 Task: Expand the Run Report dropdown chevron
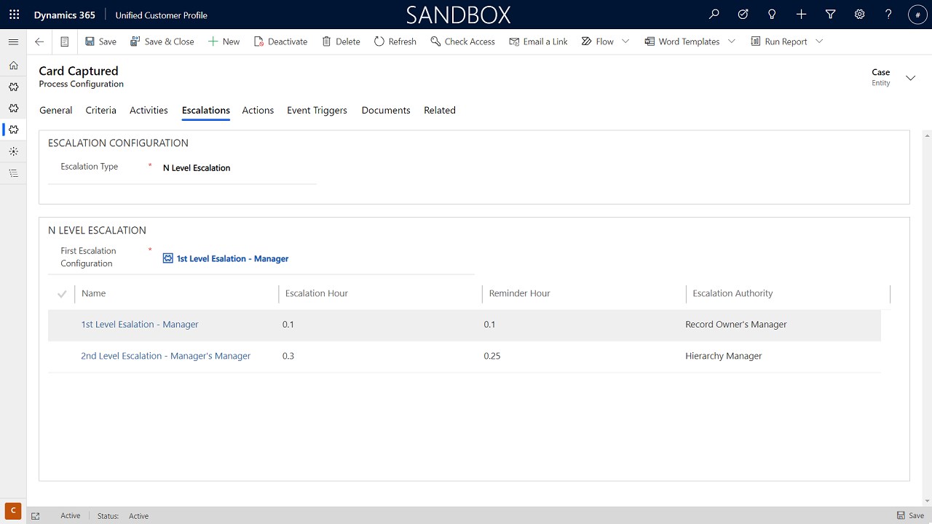[819, 41]
